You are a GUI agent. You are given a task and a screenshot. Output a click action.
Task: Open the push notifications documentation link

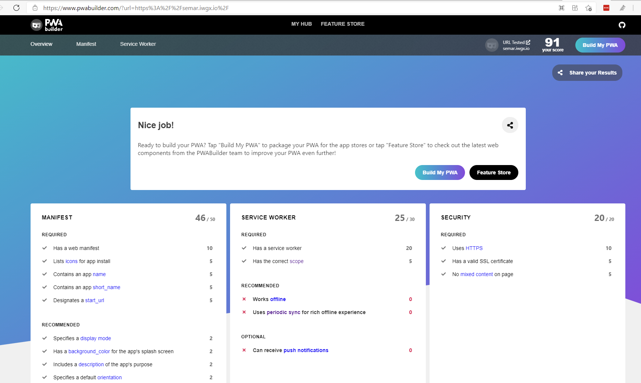point(306,350)
